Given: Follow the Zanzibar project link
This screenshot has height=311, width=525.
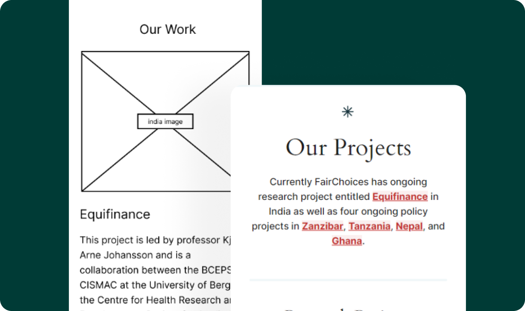Looking at the screenshot, I should pos(323,226).
